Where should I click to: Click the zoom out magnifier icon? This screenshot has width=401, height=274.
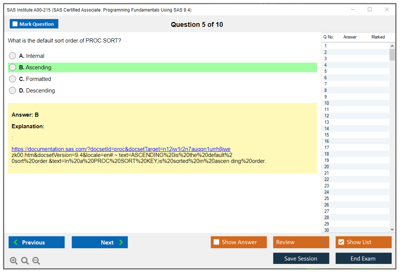(36, 261)
